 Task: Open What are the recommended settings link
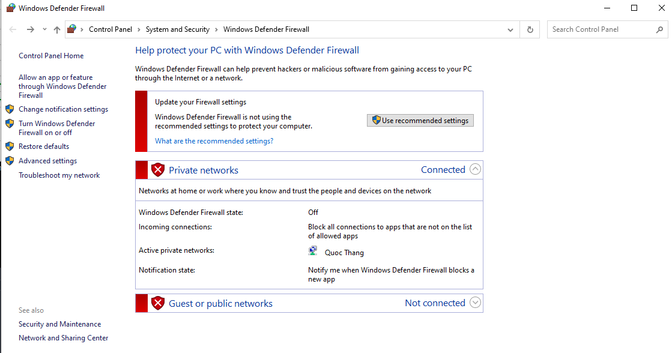coord(214,141)
